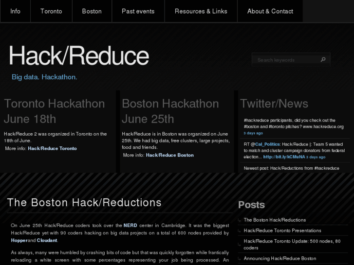This screenshot has width=354, height=265.
Task: Open Toronto Update: 500 nodes post
Action: coord(292,244)
